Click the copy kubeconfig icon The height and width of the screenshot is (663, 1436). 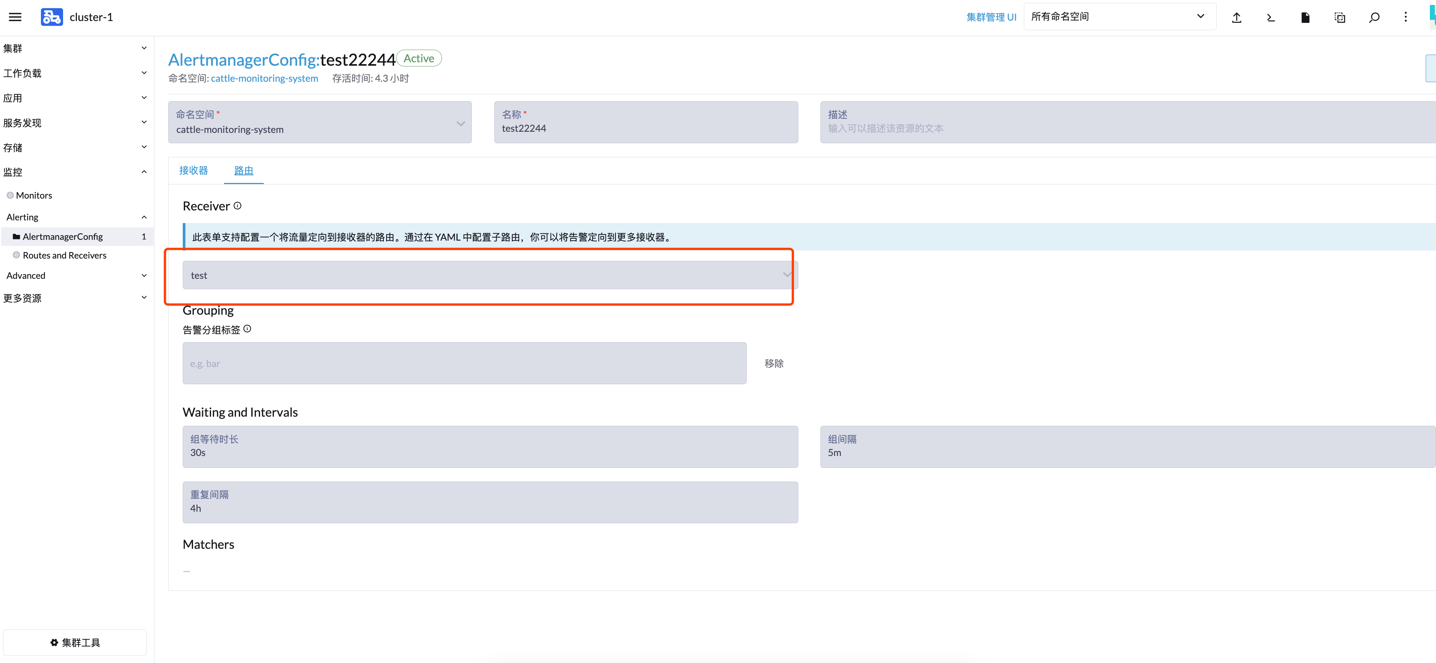(1340, 18)
